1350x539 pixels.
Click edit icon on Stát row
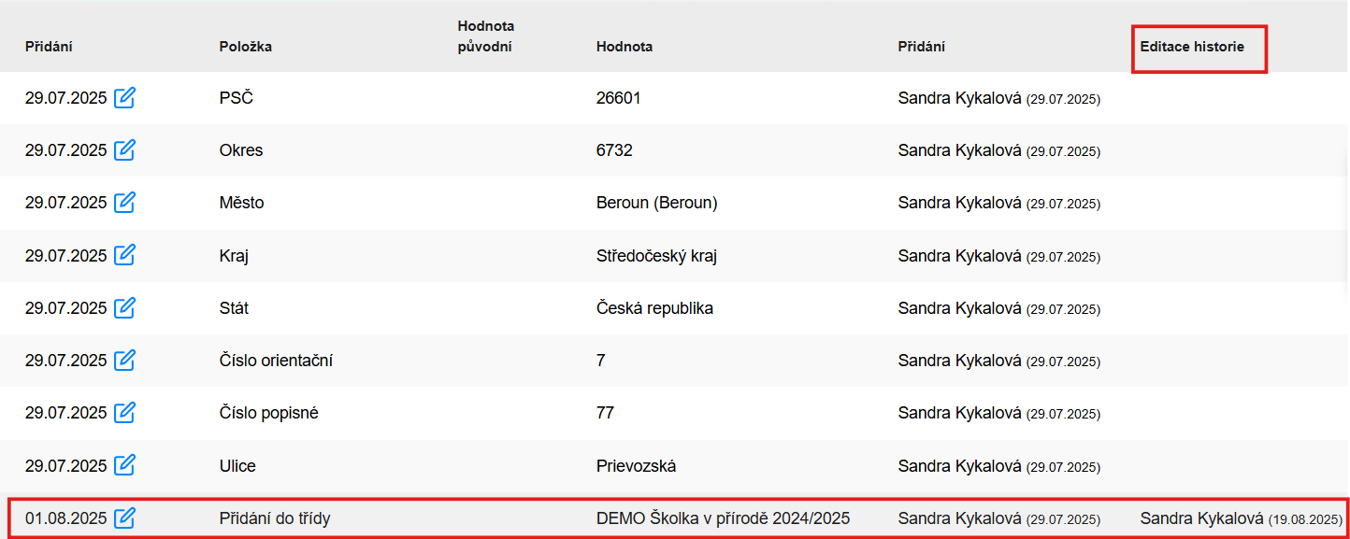point(124,307)
